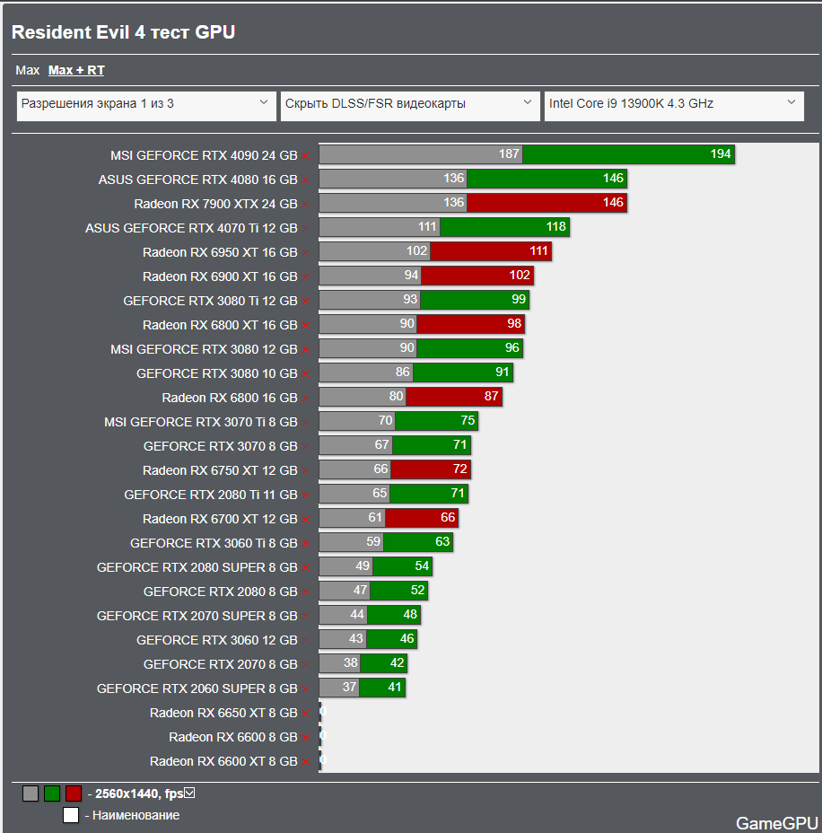
Task: Remove GEFORCE RTX 3070 8 GB row
Action: [306, 447]
